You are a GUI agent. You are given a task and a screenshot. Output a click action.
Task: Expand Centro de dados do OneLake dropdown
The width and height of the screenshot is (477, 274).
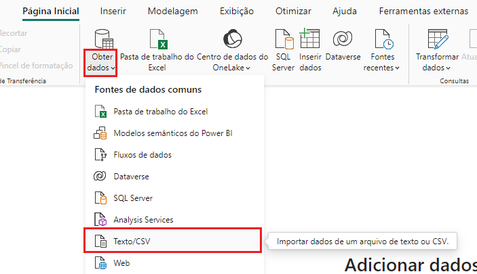pos(248,68)
